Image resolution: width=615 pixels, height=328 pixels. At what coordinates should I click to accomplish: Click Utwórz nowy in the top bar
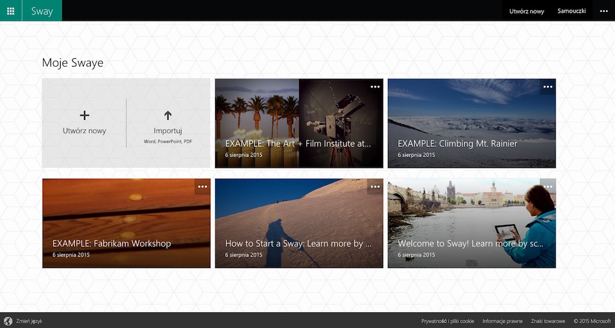point(526,11)
